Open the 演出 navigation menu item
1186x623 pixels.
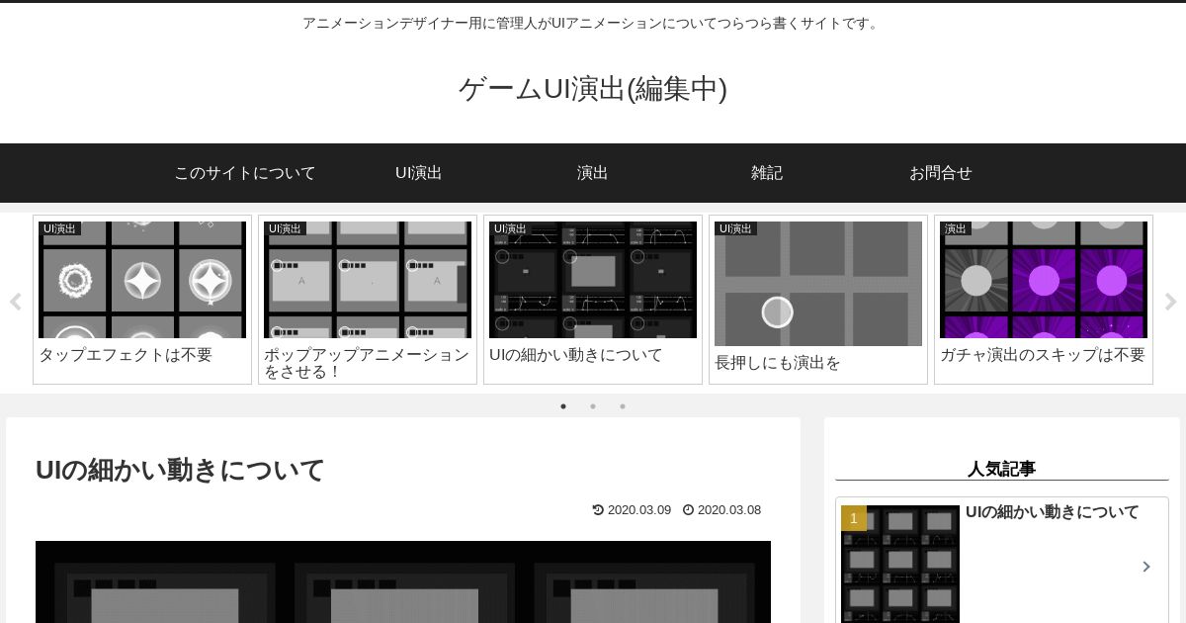pyautogui.click(x=593, y=173)
